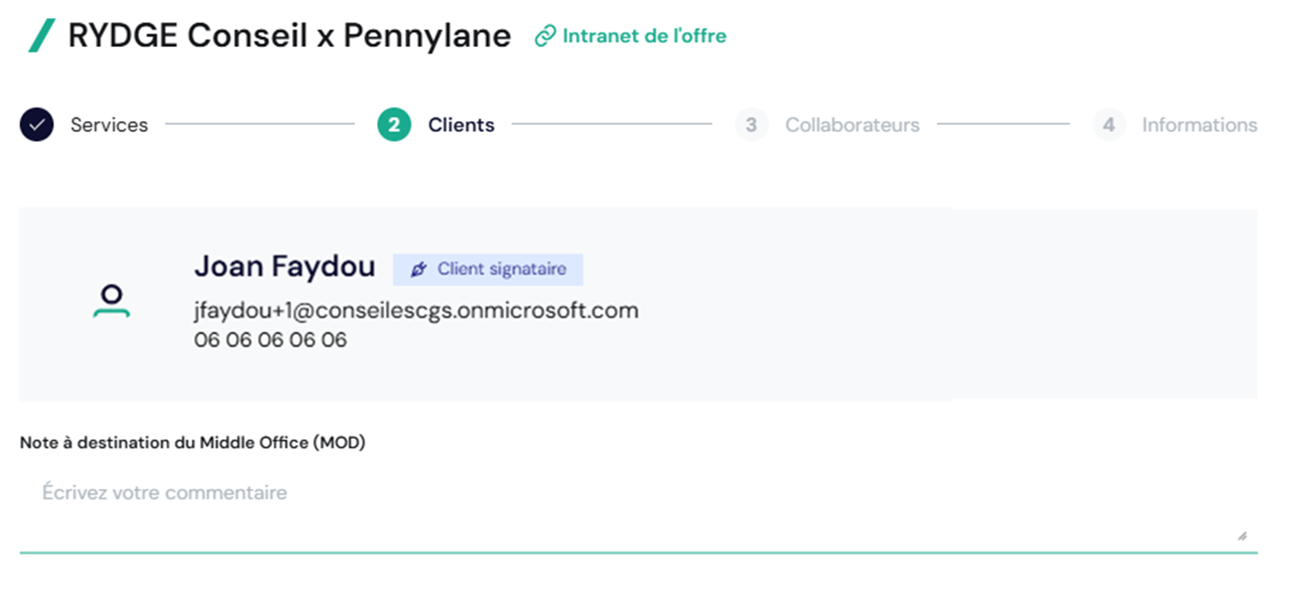
Task: Click the phone number 06 06 06 06 06
Action: tap(270, 341)
